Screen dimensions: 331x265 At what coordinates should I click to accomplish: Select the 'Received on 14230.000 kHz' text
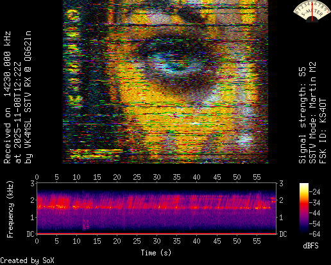tap(7, 97)
